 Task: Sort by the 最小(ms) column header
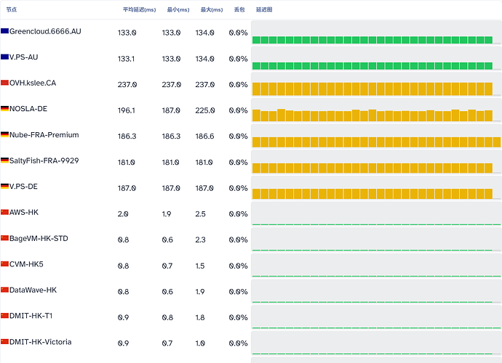(x=178, y=9)
